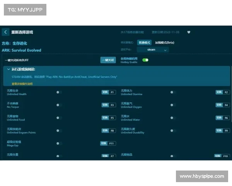
Task: Click the heart favorite icon
Action: 189,32
